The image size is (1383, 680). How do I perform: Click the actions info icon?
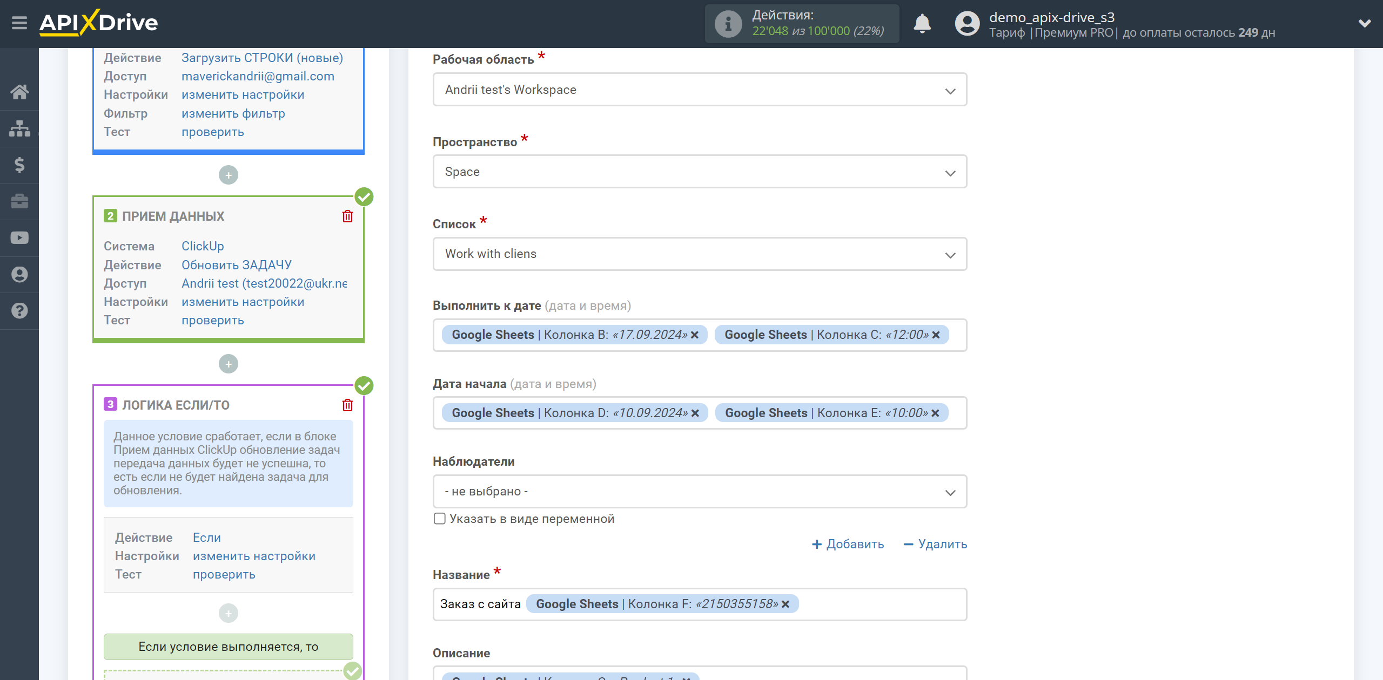pyautogui.click(x=728, y=24)
